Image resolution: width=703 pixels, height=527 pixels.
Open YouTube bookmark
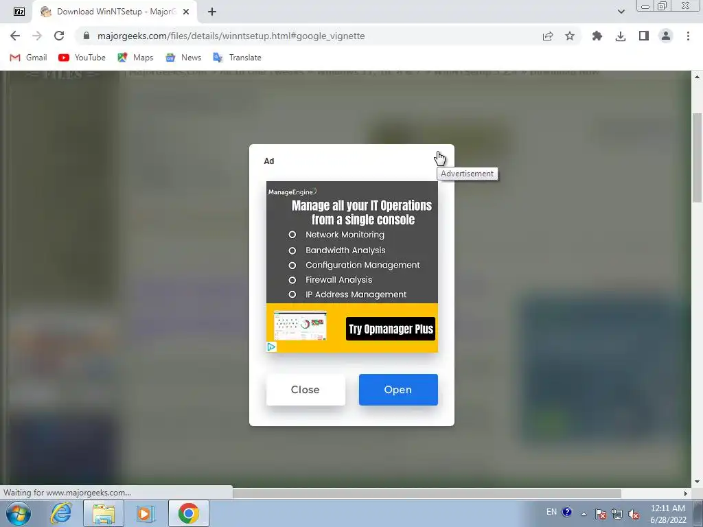coord(82,58)
